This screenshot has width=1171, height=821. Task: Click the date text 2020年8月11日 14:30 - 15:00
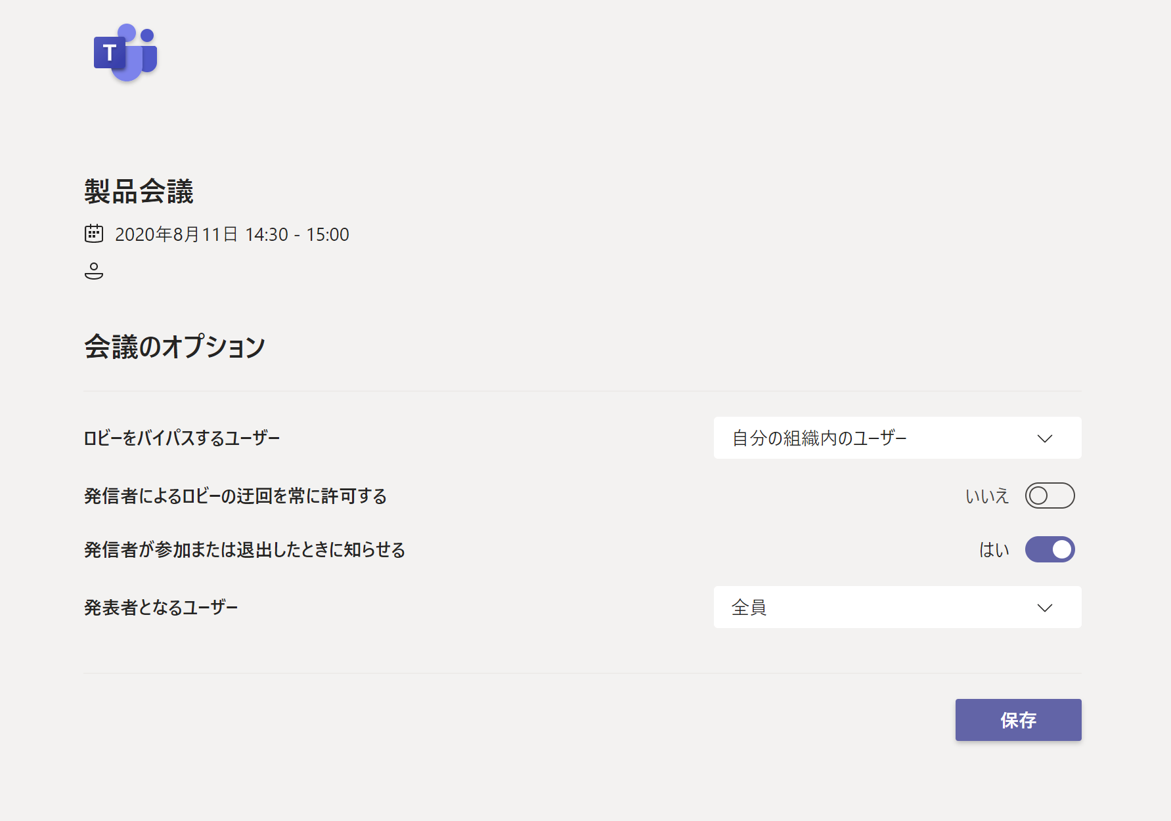(x=232, y=234)
